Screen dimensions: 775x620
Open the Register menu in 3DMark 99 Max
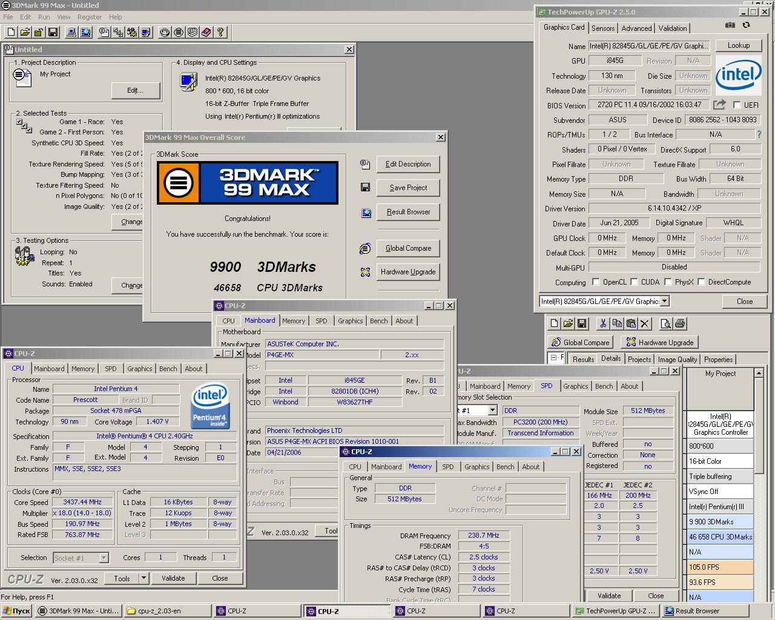[x=89, y=17]
